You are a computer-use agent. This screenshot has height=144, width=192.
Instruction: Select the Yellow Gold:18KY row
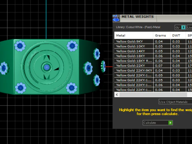[x=153, y=56]
